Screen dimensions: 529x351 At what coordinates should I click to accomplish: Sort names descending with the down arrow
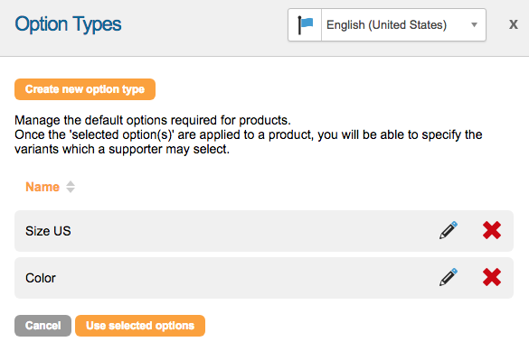pyautogui.click(x=71, y=190)
